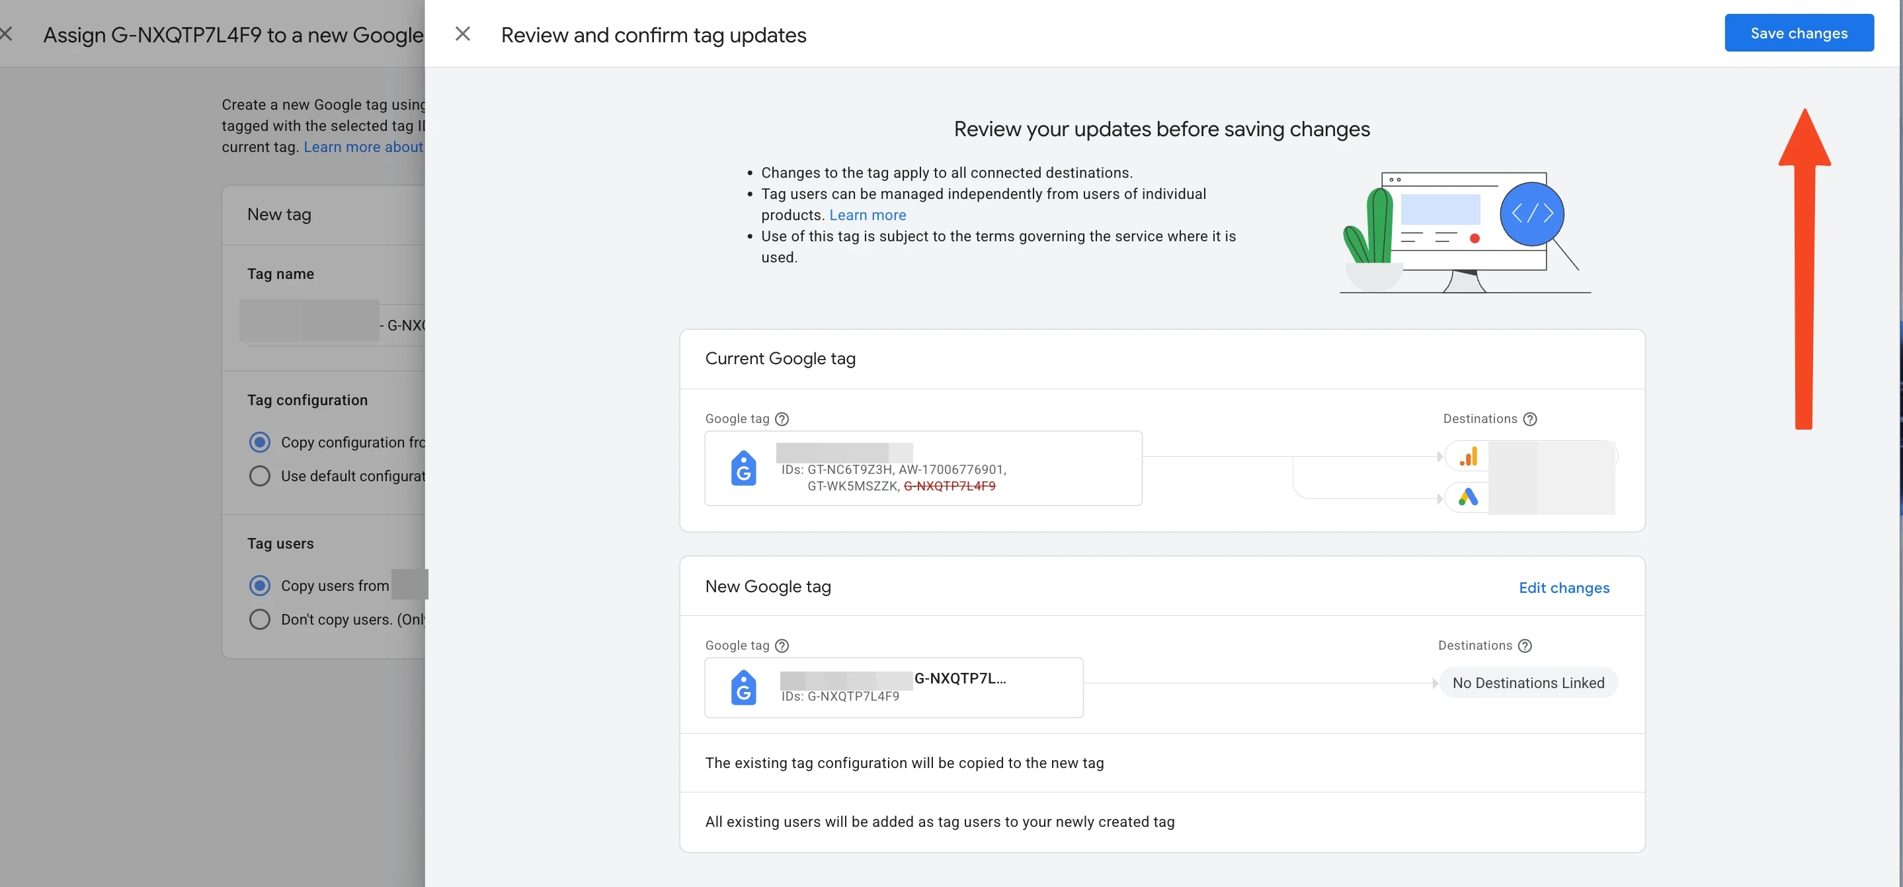Viewport: 1903px width, 887px height.
Task: Close the Assign G-NXQTP7L4F9 dialog behind the panel
Action: click(x=7, y=34)
